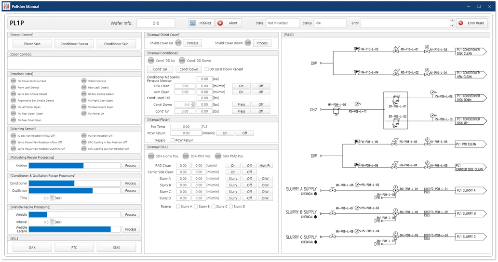Click the Polisher Manual app icon in title bar
Image resolution: width=498 pixels, height=262 pixels.
click(6, 6)
